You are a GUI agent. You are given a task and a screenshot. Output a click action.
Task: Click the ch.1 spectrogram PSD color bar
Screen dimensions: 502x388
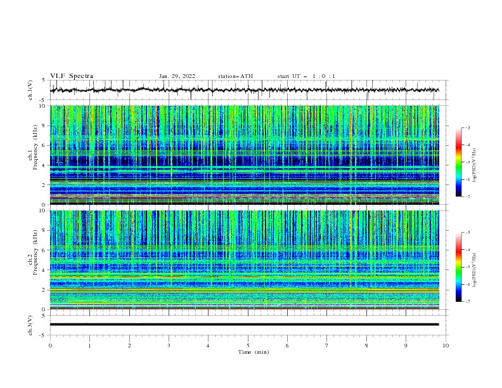(458, 162)
